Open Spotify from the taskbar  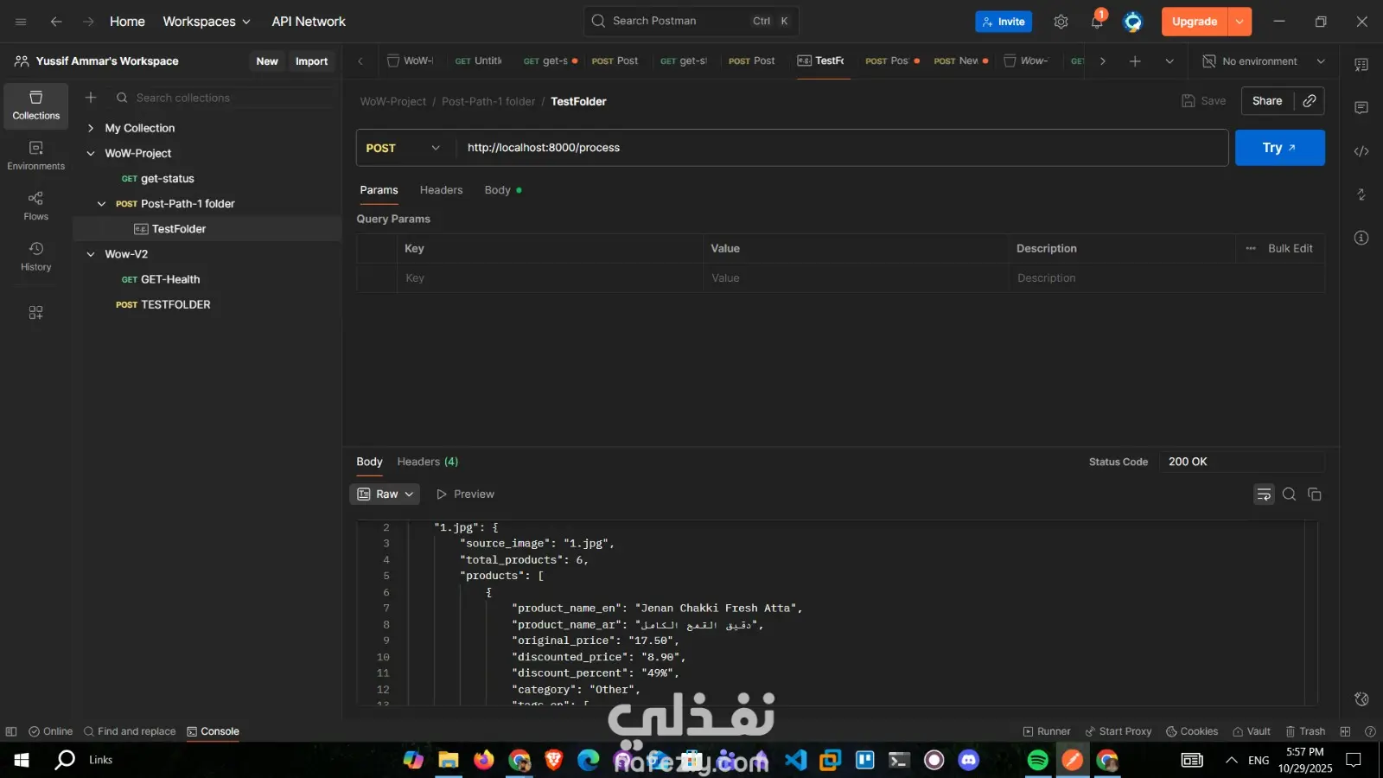click(1037, 760)
